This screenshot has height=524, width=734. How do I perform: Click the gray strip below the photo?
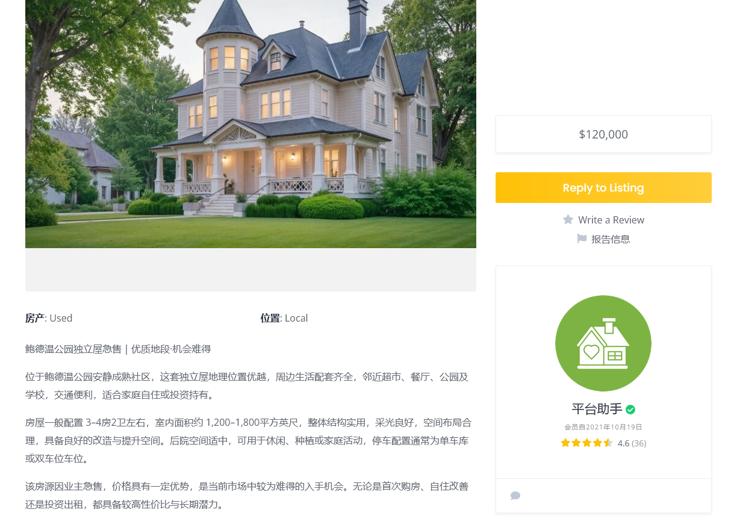click(x=250, y=270)
